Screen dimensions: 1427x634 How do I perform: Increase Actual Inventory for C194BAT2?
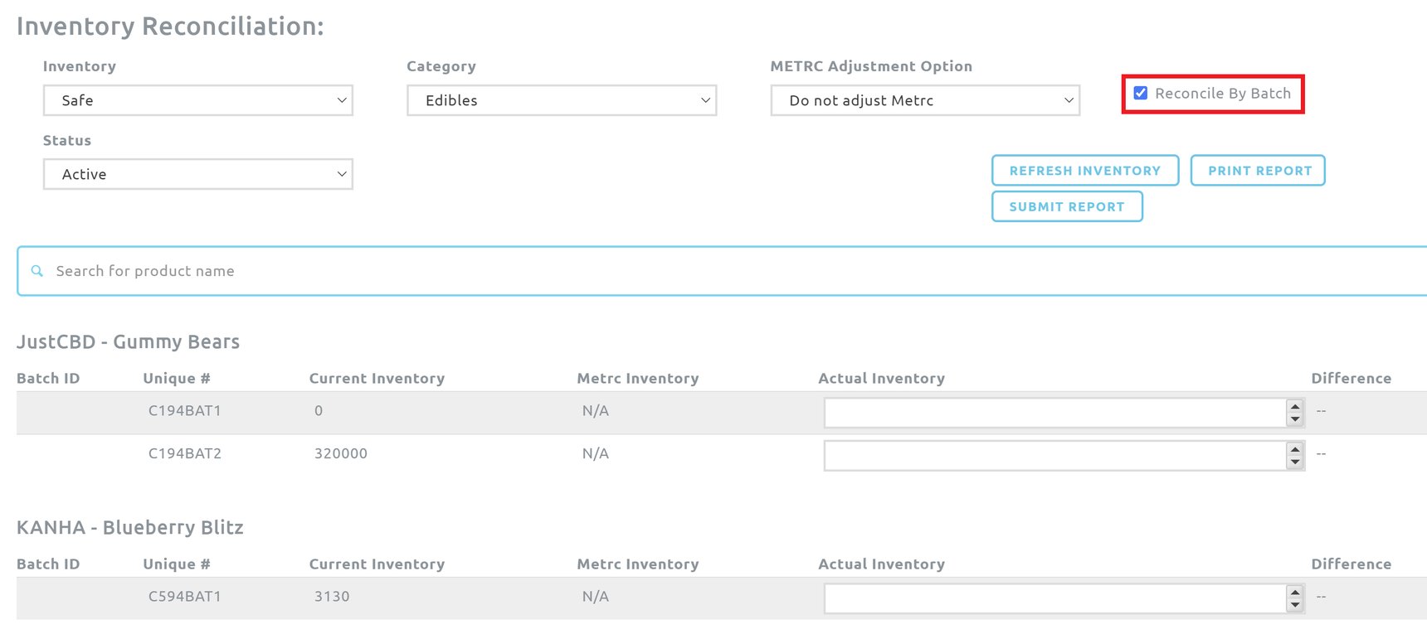(1295, 449)
